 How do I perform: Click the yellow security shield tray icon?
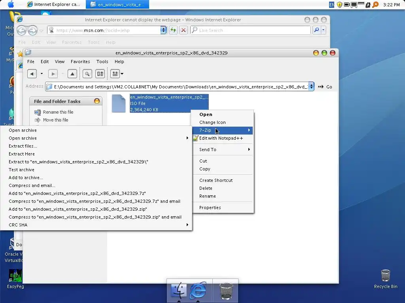click(339, 5)
